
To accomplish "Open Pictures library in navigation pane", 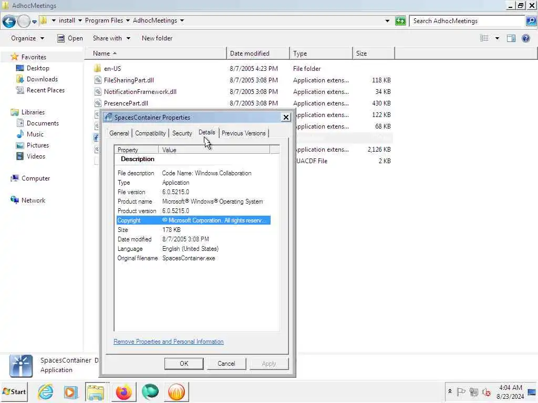I will click(38, 145).
